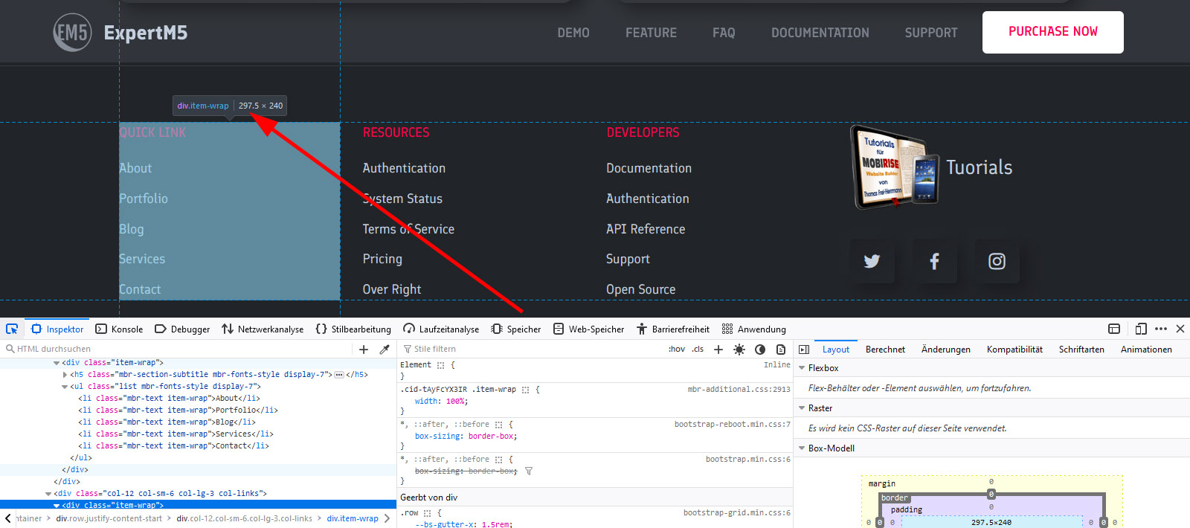The width and height of the screenshot is (1190, 528).
Task: Click the eyedropper color picker icon
Action: [x=385, y=350]
